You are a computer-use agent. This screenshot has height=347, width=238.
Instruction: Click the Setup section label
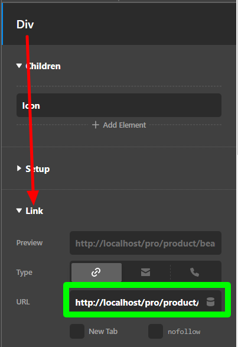coord(37,169)
